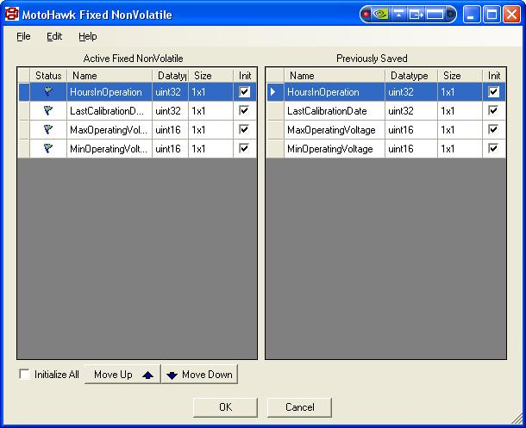Enable the Initialize All checkbox
526x428 pixels.
pyautogui.click(x=24, y=374)
